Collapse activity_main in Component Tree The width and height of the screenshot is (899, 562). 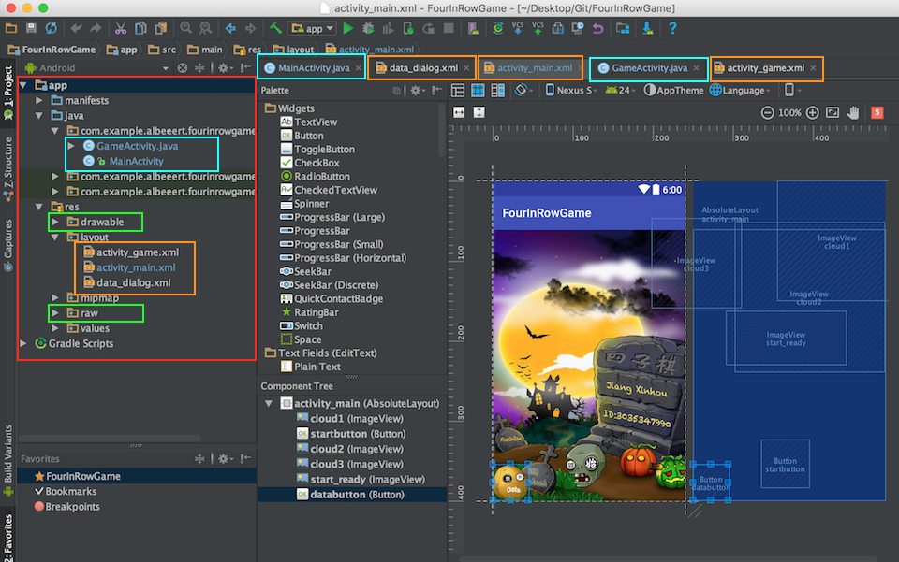[x=269, y=403]
